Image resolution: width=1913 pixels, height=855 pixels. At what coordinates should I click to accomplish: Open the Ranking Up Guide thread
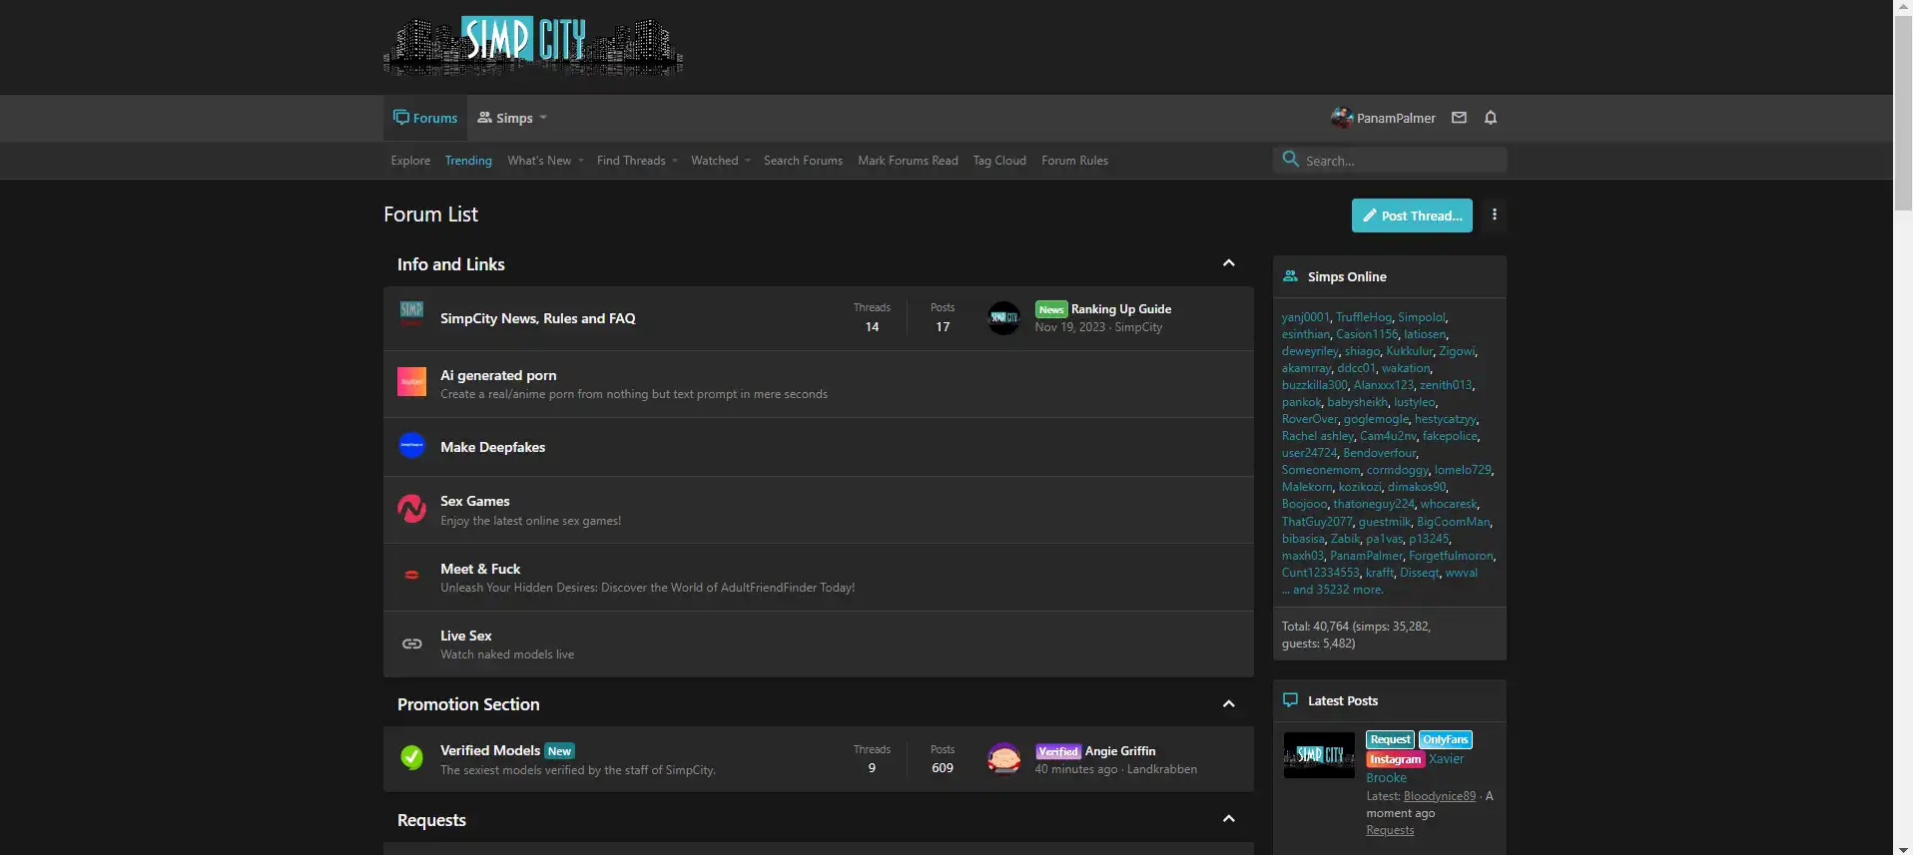point(1121,309)
